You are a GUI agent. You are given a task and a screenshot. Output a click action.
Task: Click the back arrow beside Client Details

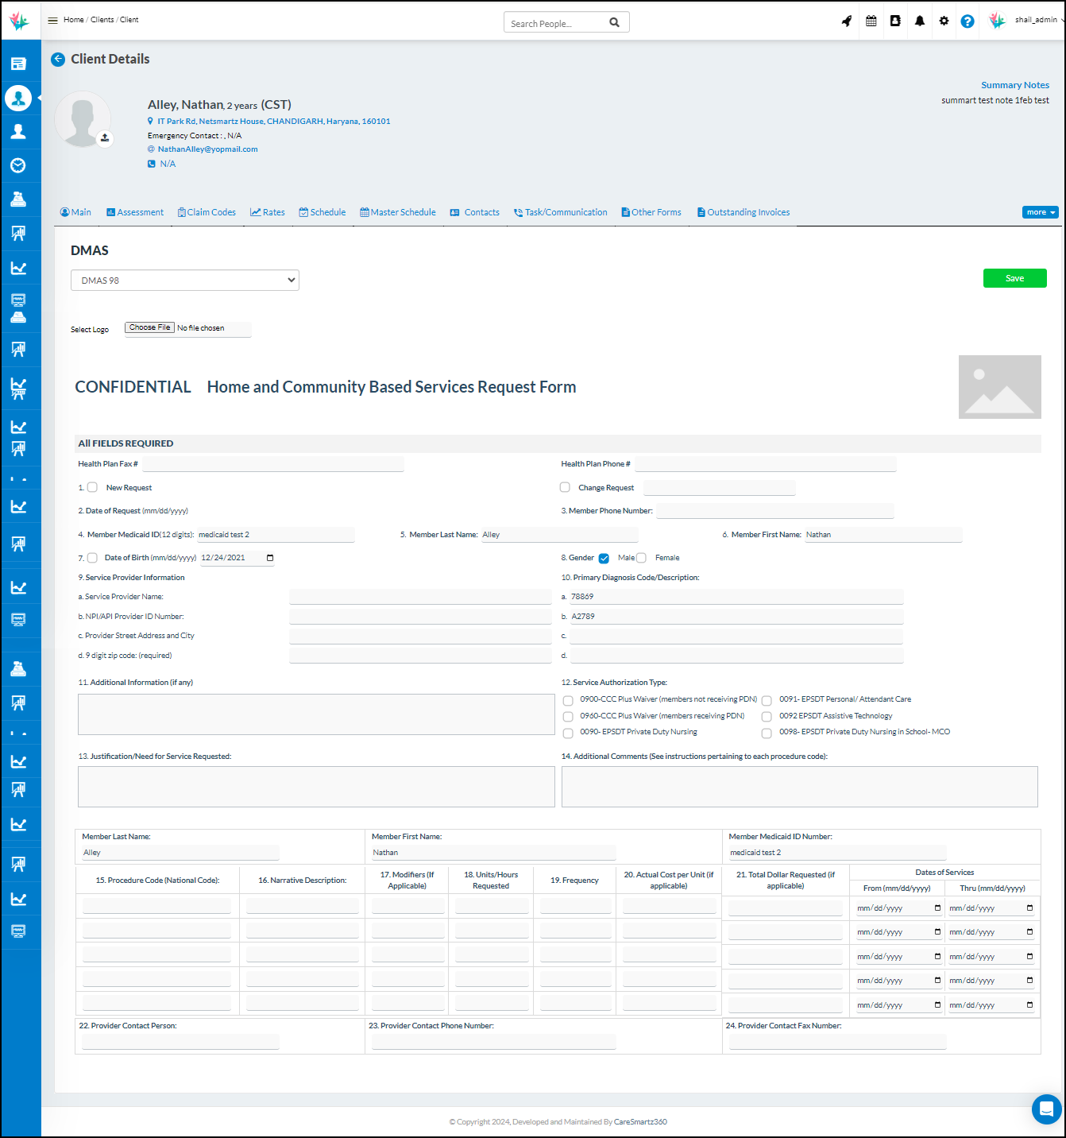tap(58, 60)
